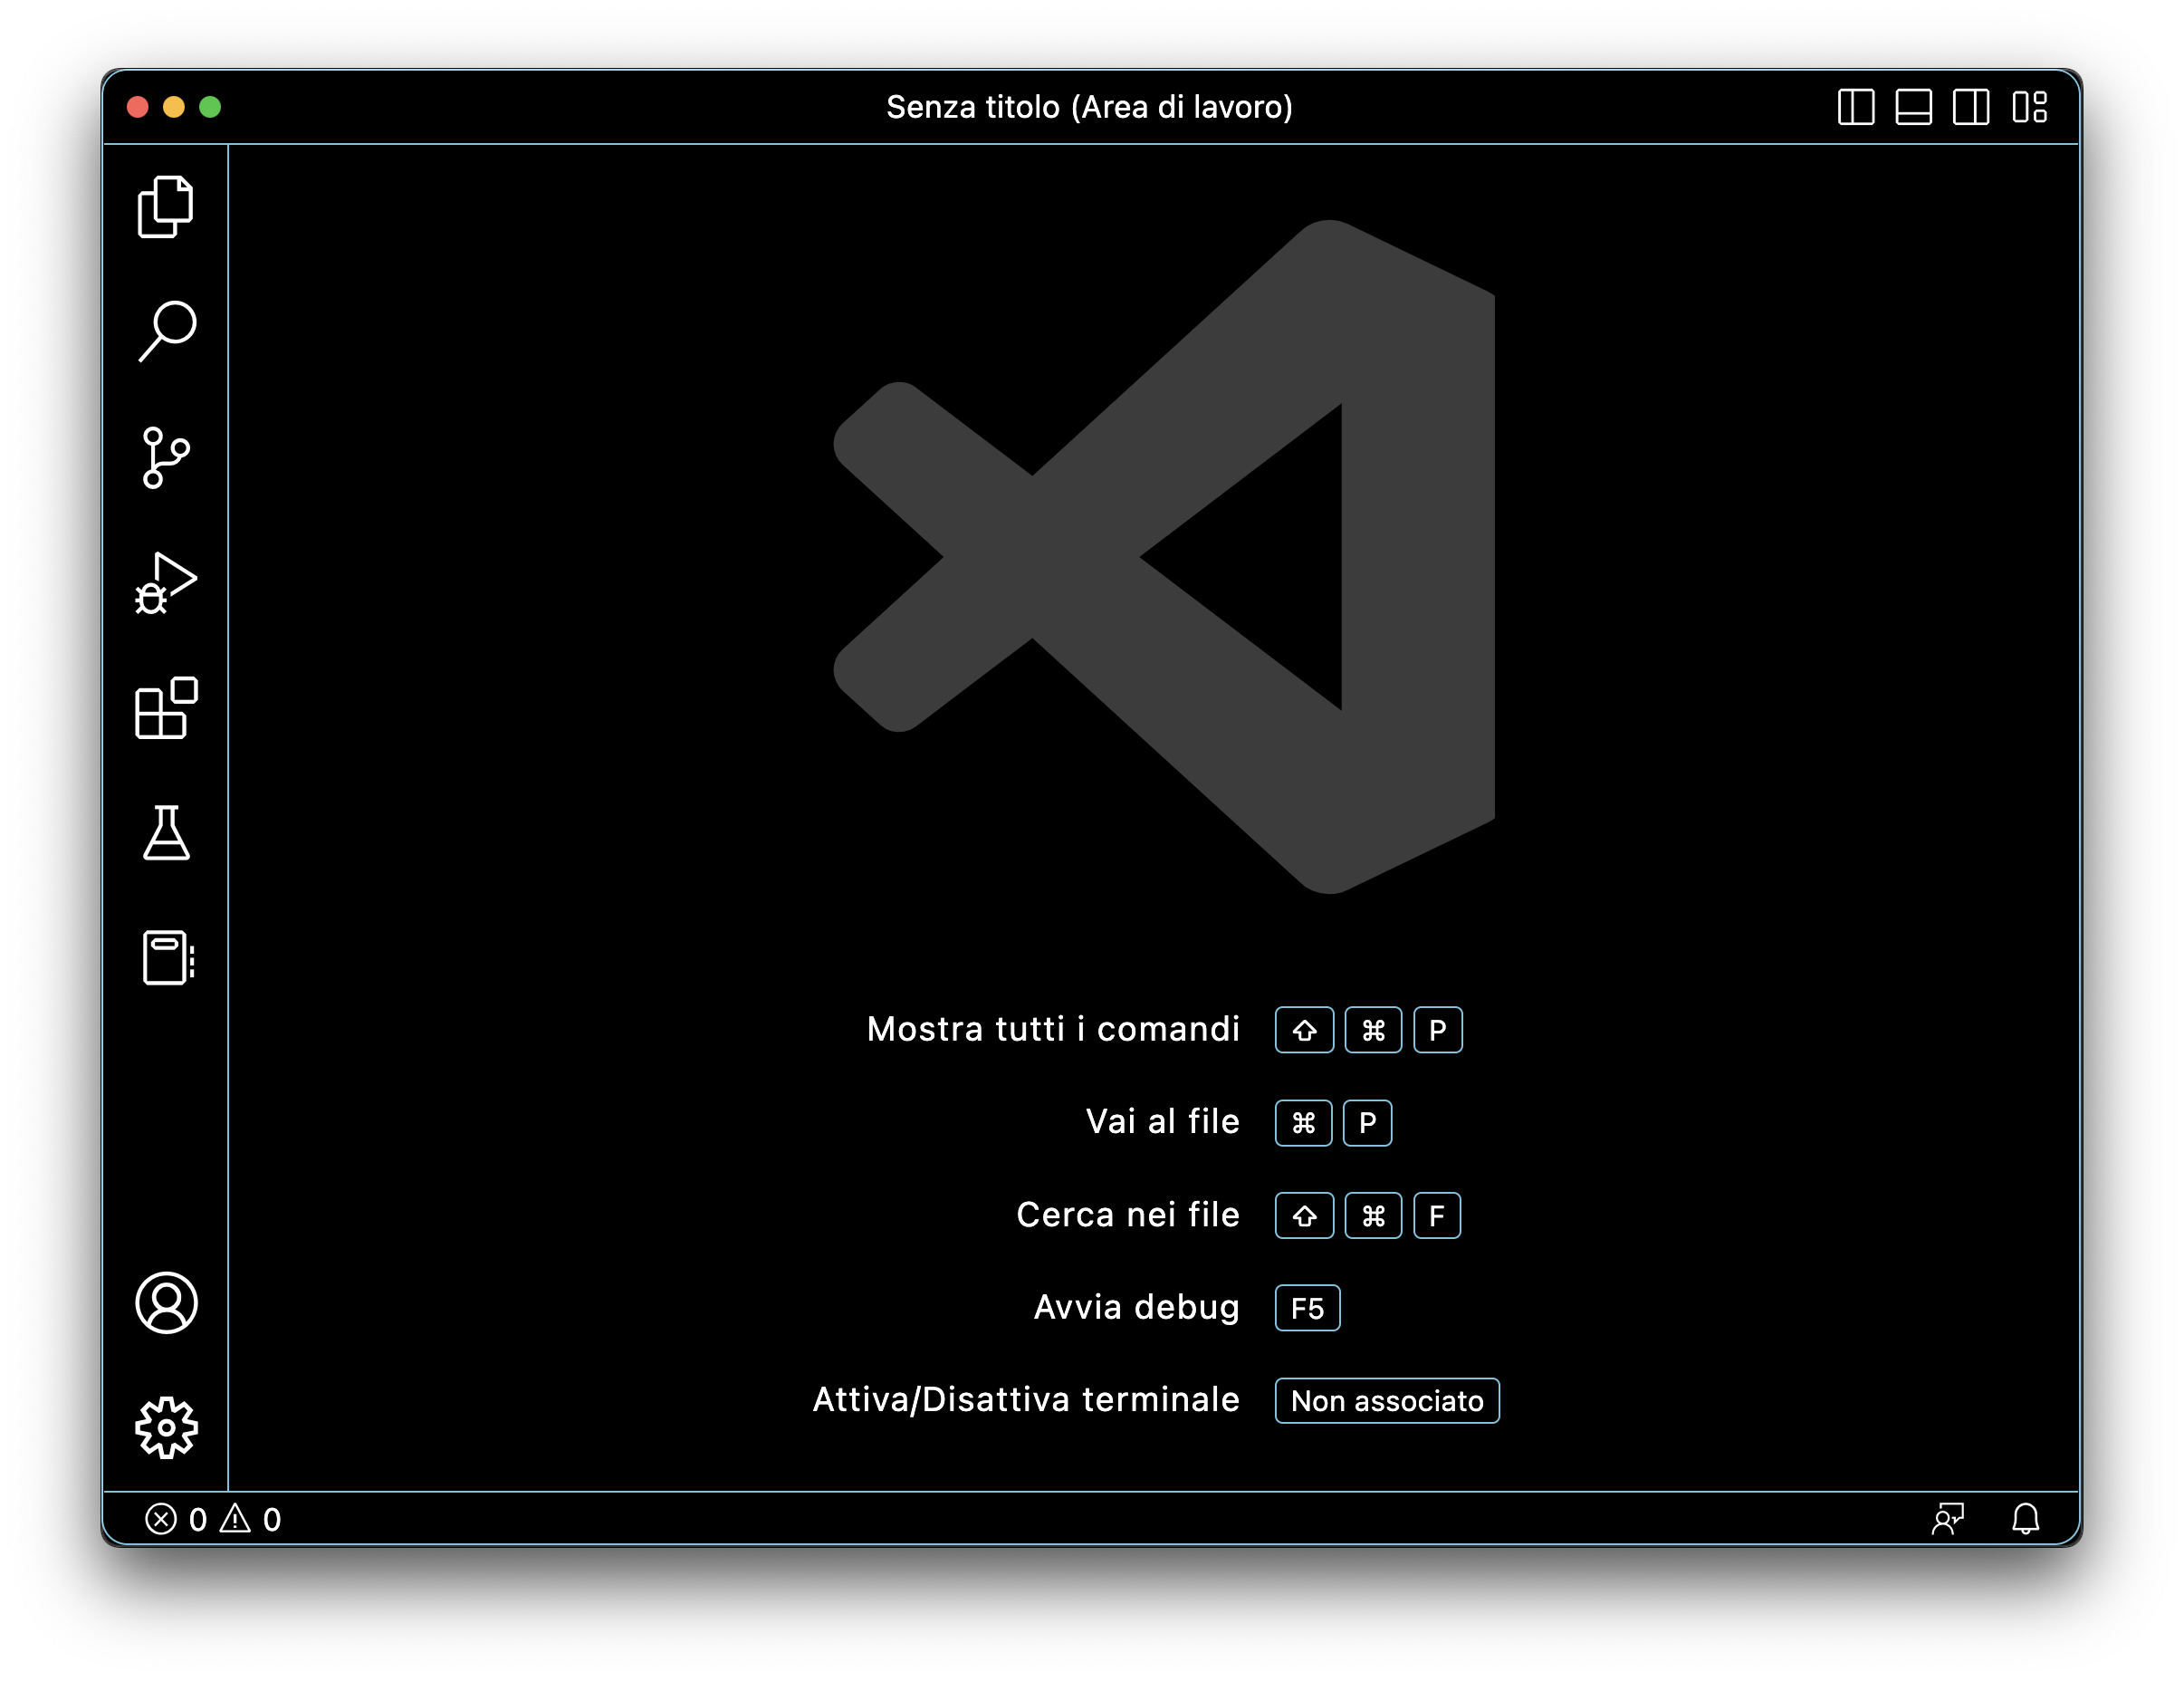
Task: Click 'Avvia debug' label
Action: 1137,1308
